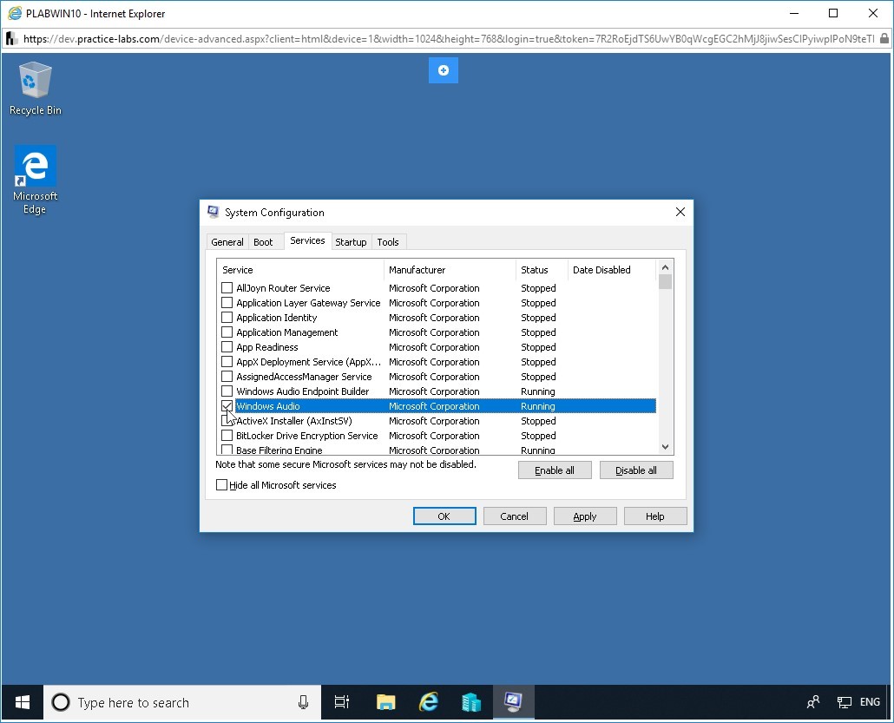Open the Microsoft Edge desktop shortcut
The image size is (894, 723).
tap(35, 180)
